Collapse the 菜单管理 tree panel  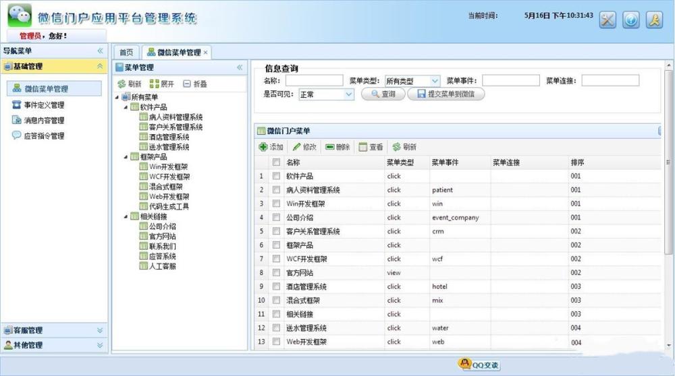[x=240, y=67]
